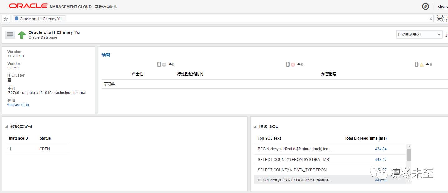Click the red error alert count icon
Screen dimensions: 448x193
pos(293,65)
